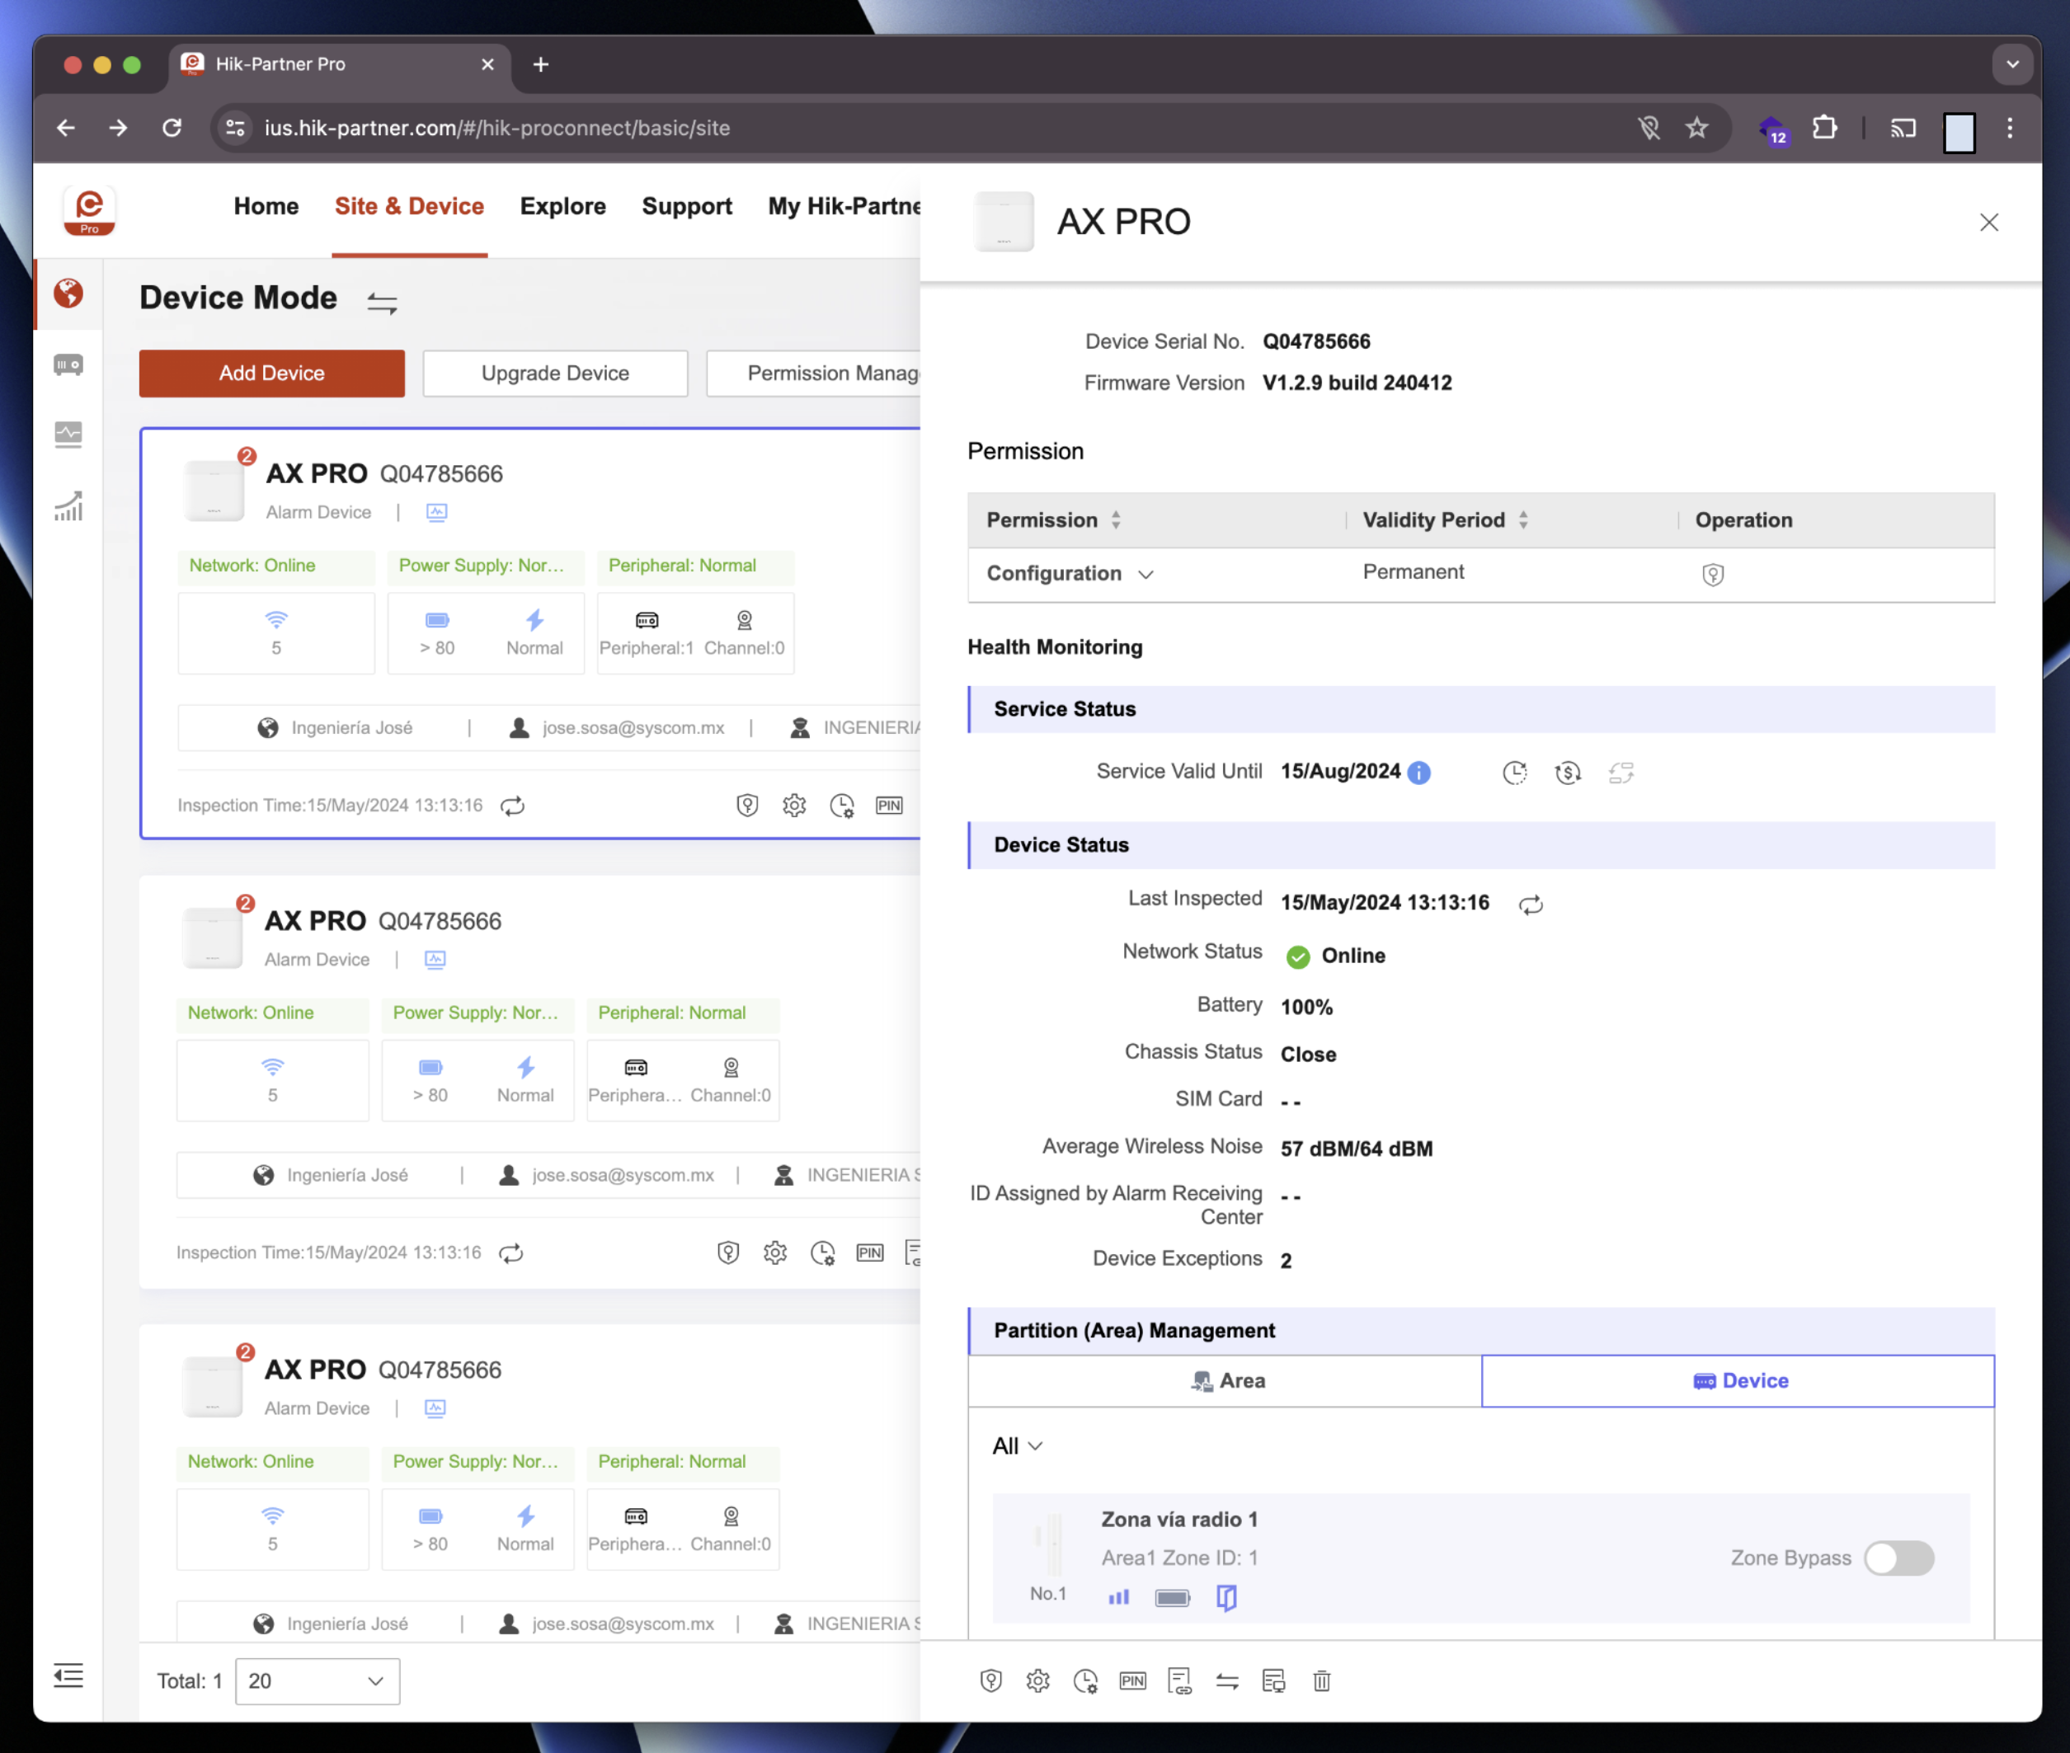Click the Upgrade Device button
The width and height of the screenshot is (2070, 1753).
[554, 373]
